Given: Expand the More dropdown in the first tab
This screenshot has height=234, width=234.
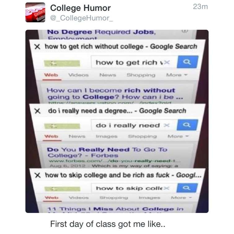Looking at the screenshot, I should pyautogui.click(x=177, y=75).
